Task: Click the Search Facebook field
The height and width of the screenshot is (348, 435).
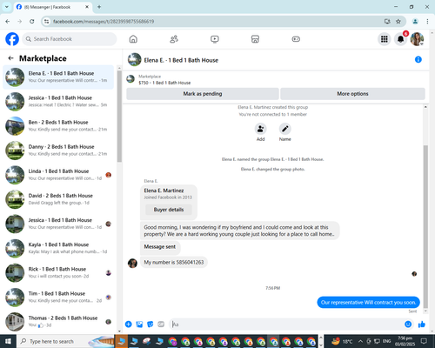Action: [x=70, y=39]
